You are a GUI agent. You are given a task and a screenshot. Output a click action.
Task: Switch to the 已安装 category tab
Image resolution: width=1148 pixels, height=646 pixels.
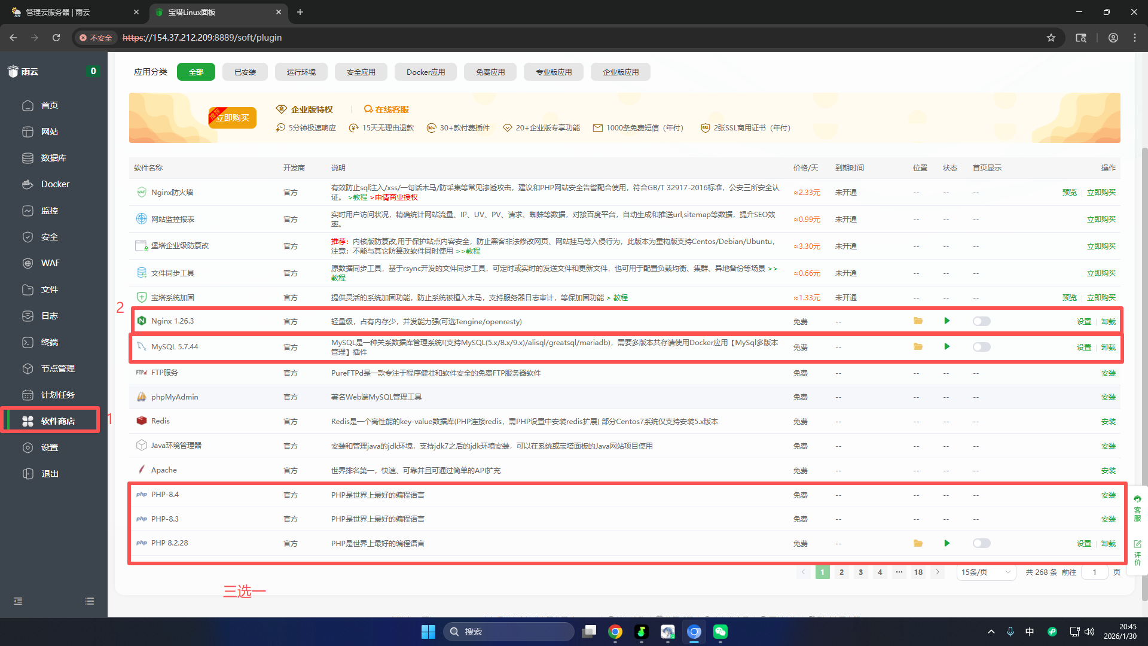click(x=245, y=72)
